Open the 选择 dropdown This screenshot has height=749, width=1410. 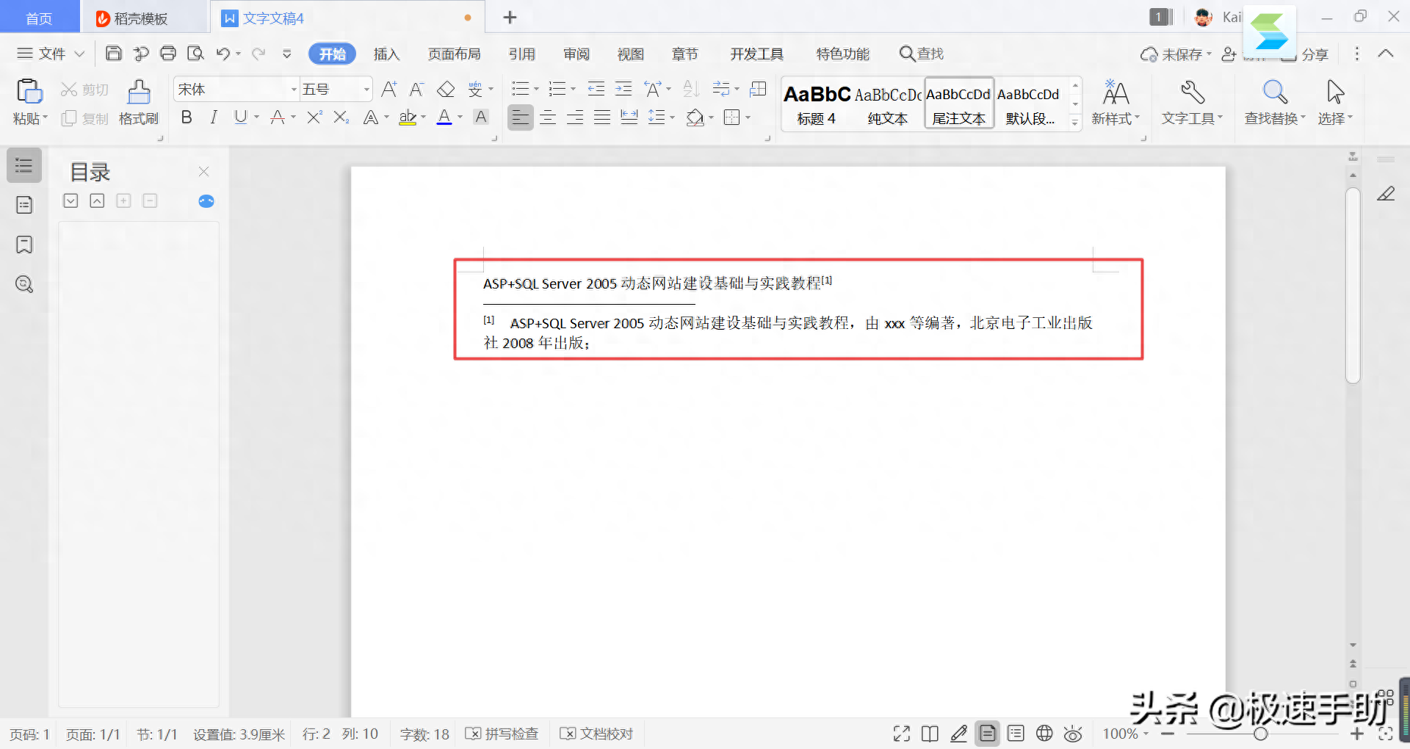pos(1335,117)
